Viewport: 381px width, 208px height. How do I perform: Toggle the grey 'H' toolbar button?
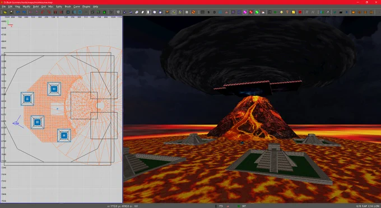click(313, 12)
